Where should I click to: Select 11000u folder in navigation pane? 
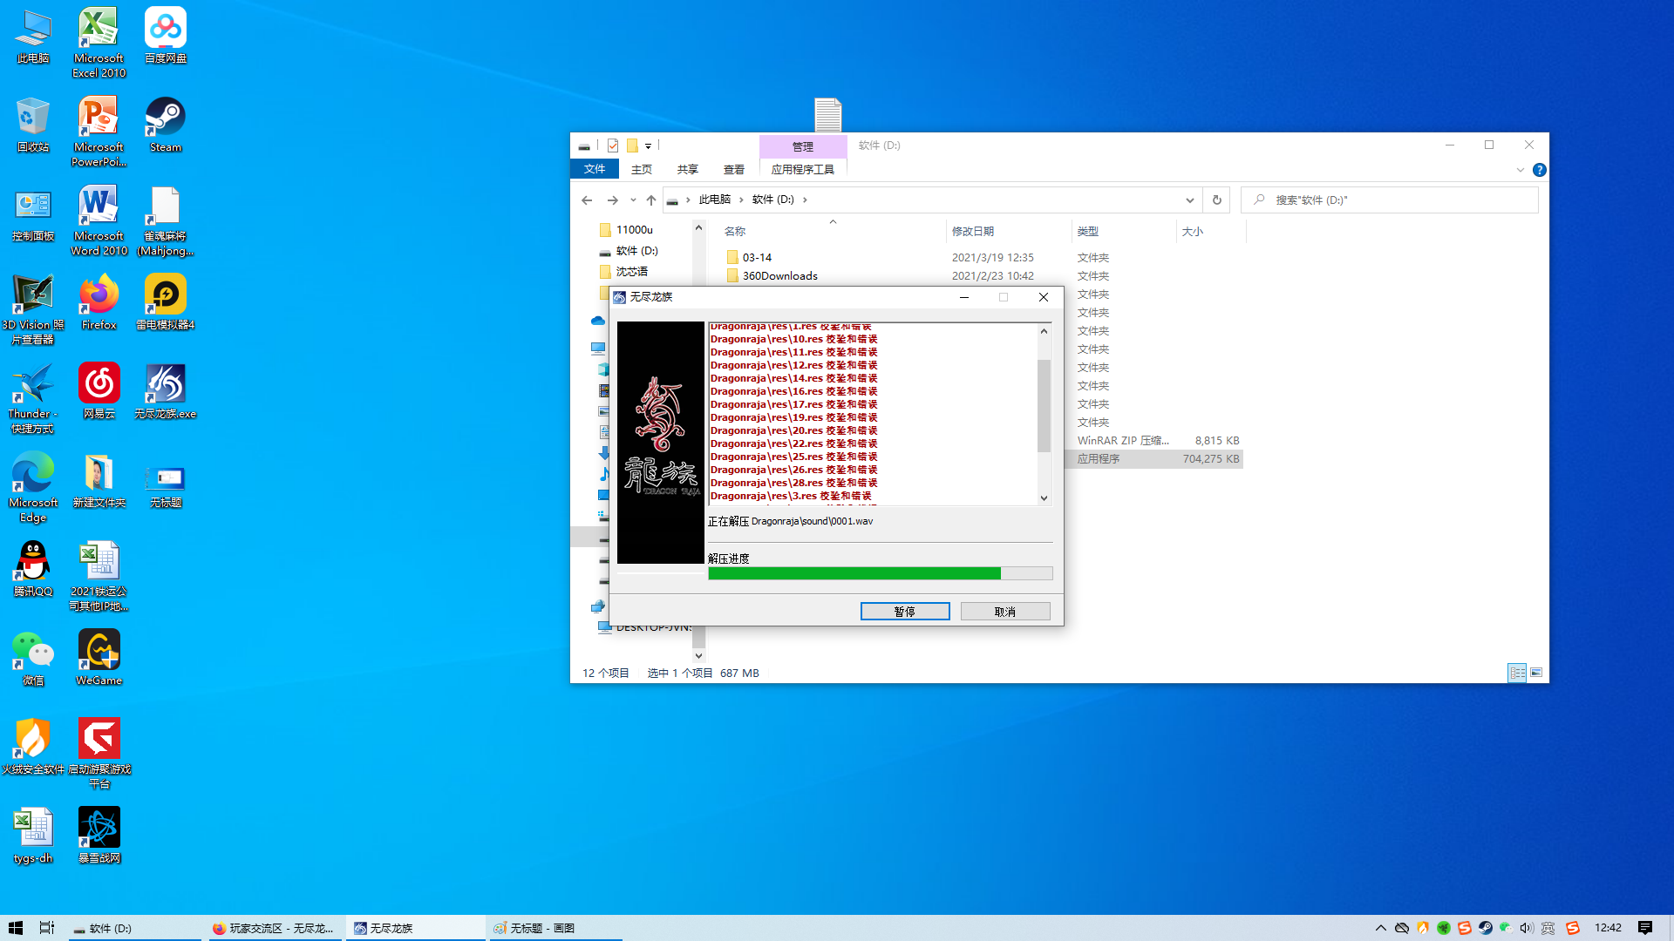tap(635, 230)
